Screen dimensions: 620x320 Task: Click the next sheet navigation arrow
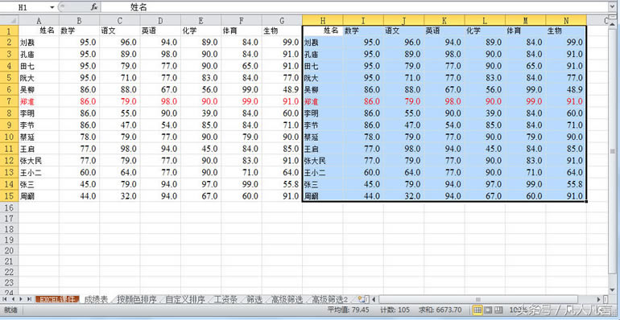click(x=22, y=299)
